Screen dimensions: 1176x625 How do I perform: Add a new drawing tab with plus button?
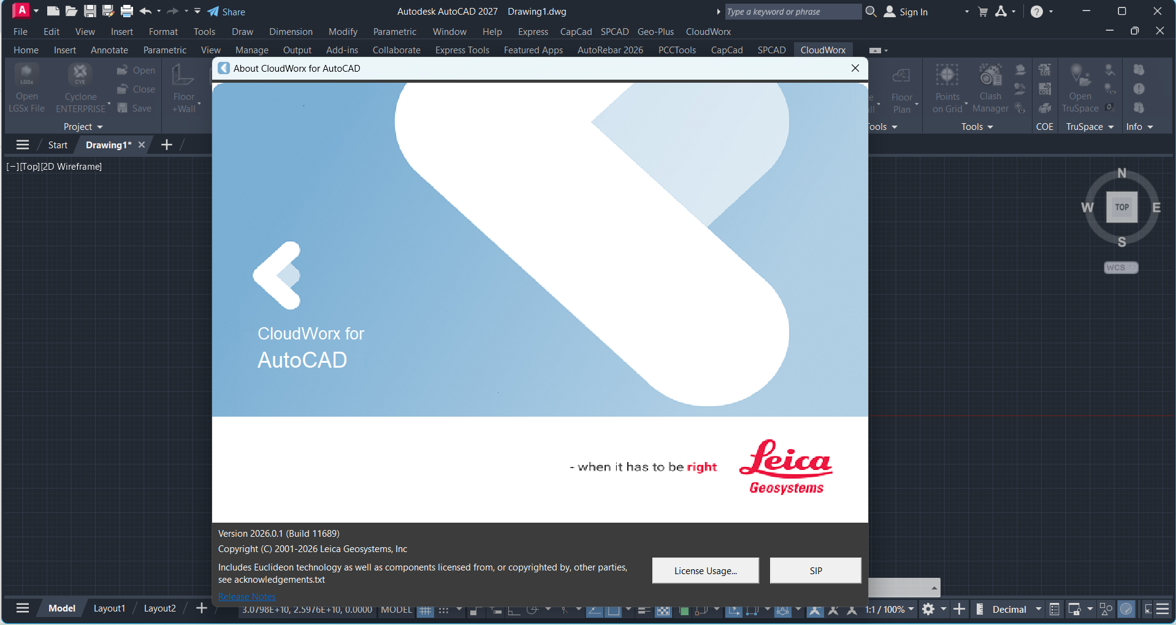coord(166,145)
